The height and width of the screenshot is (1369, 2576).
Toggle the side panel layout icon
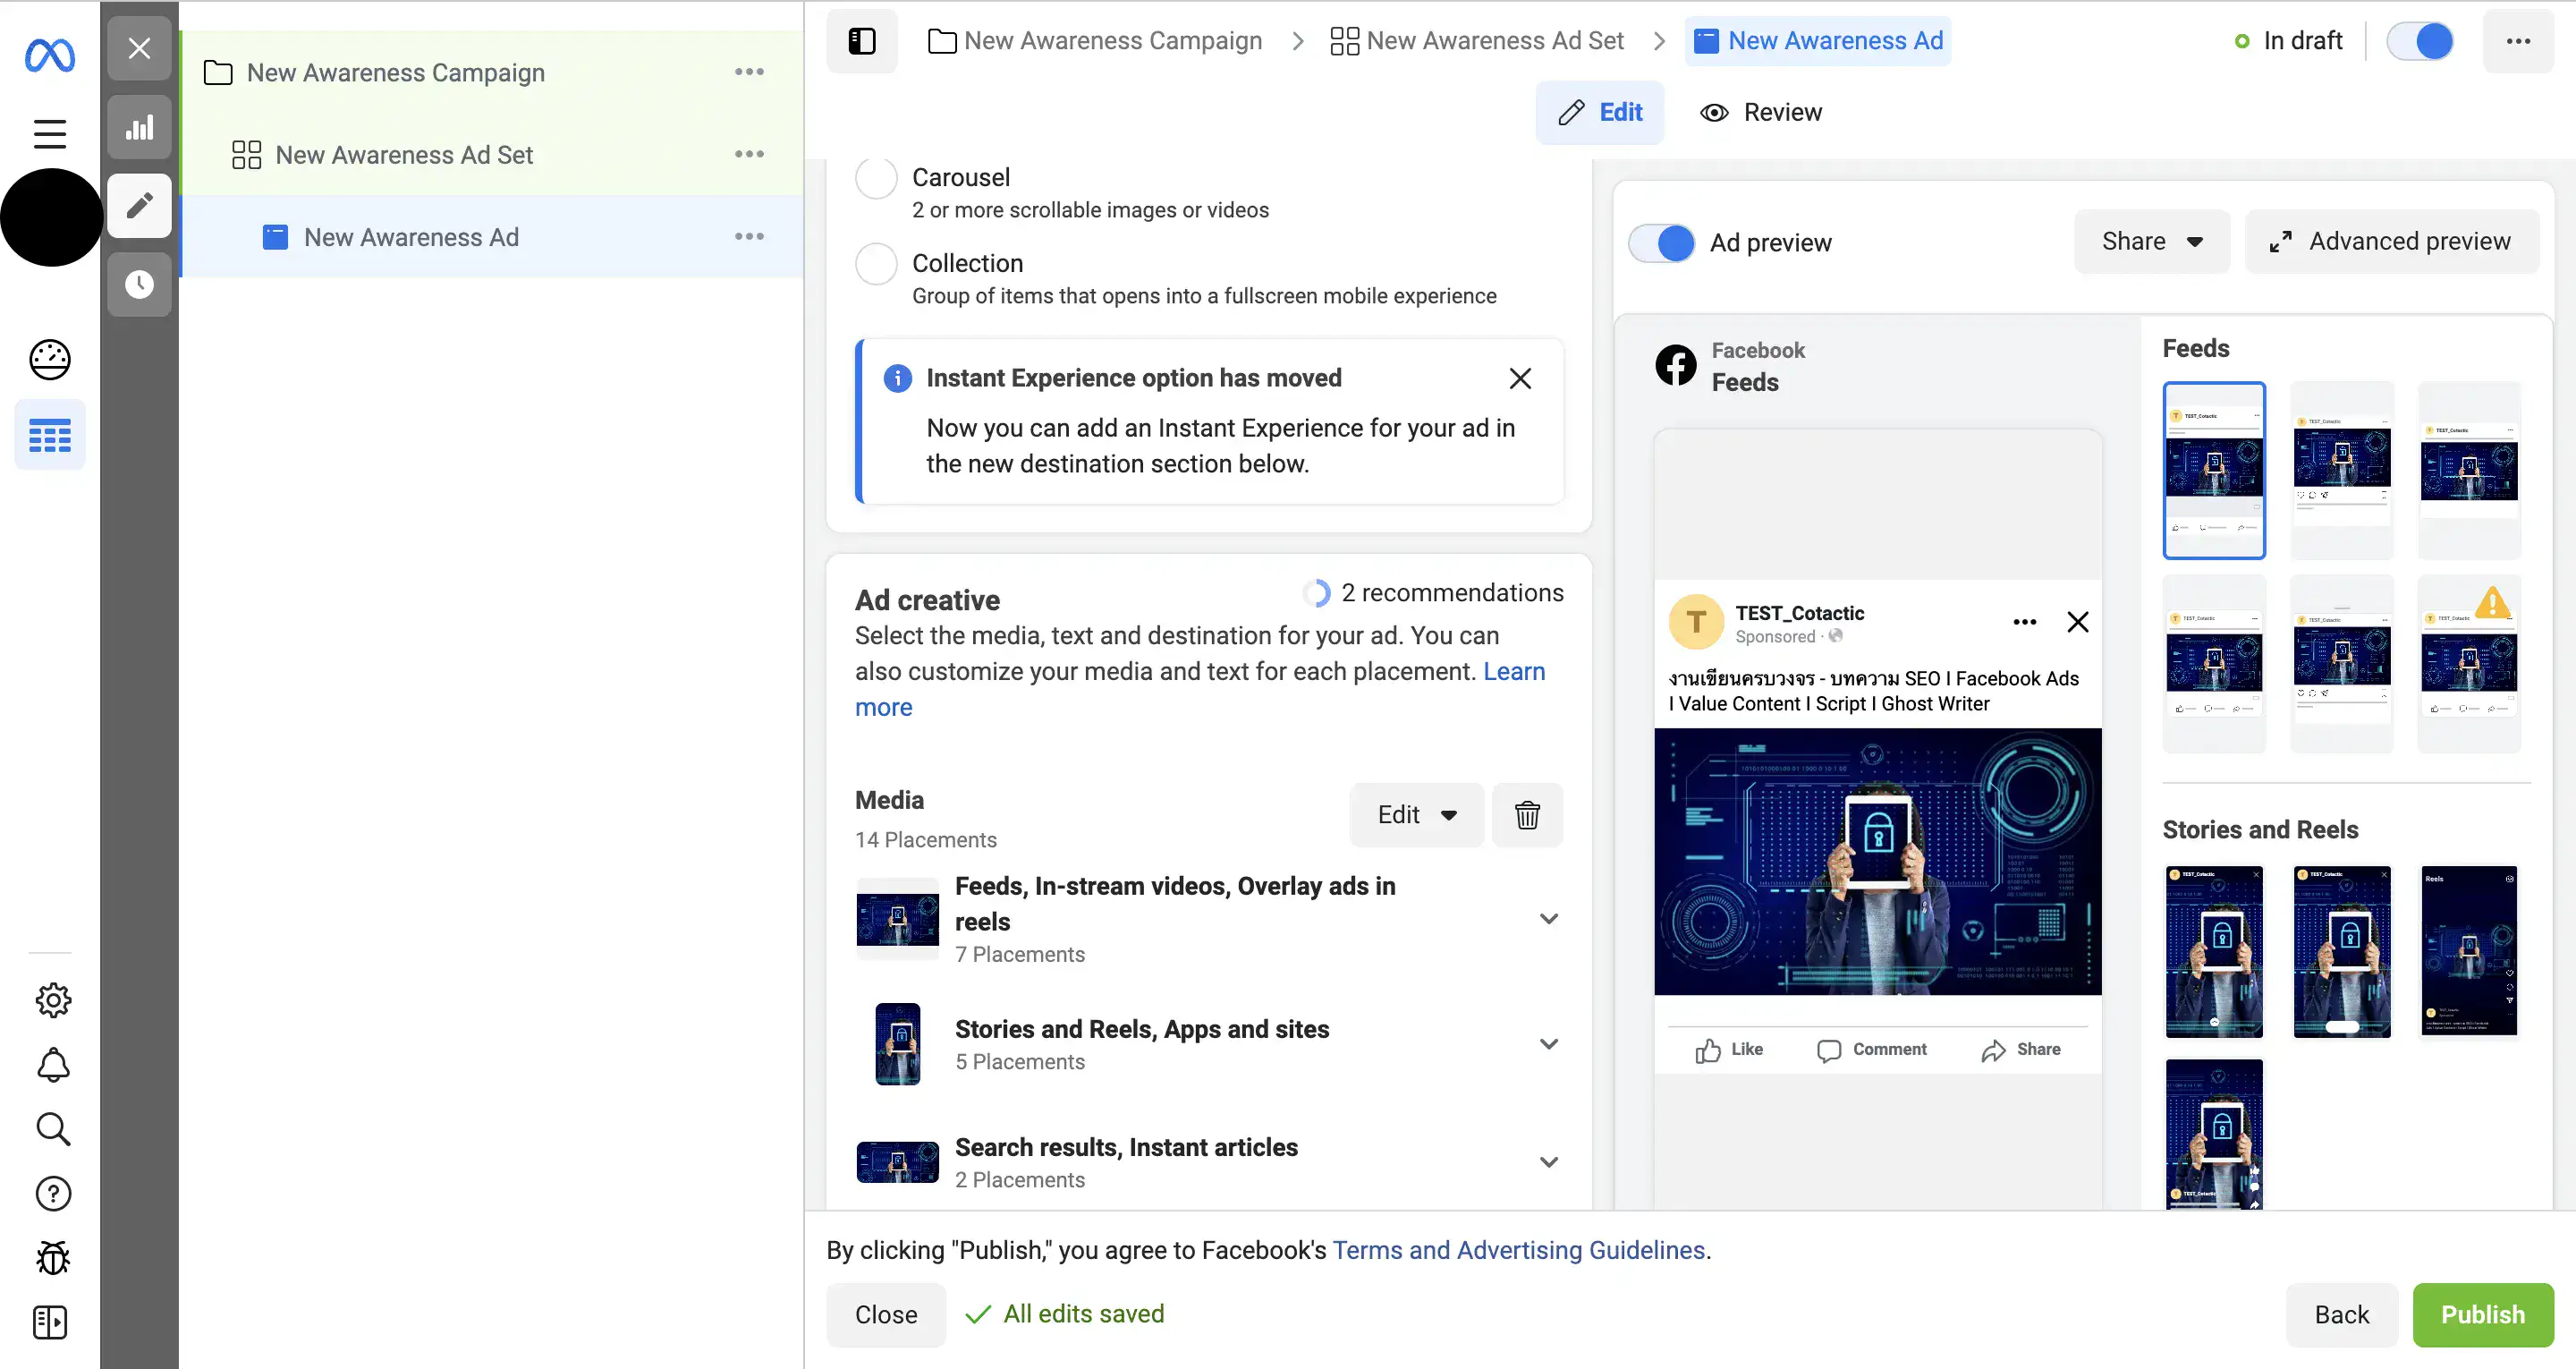click(x=861, y=41)
